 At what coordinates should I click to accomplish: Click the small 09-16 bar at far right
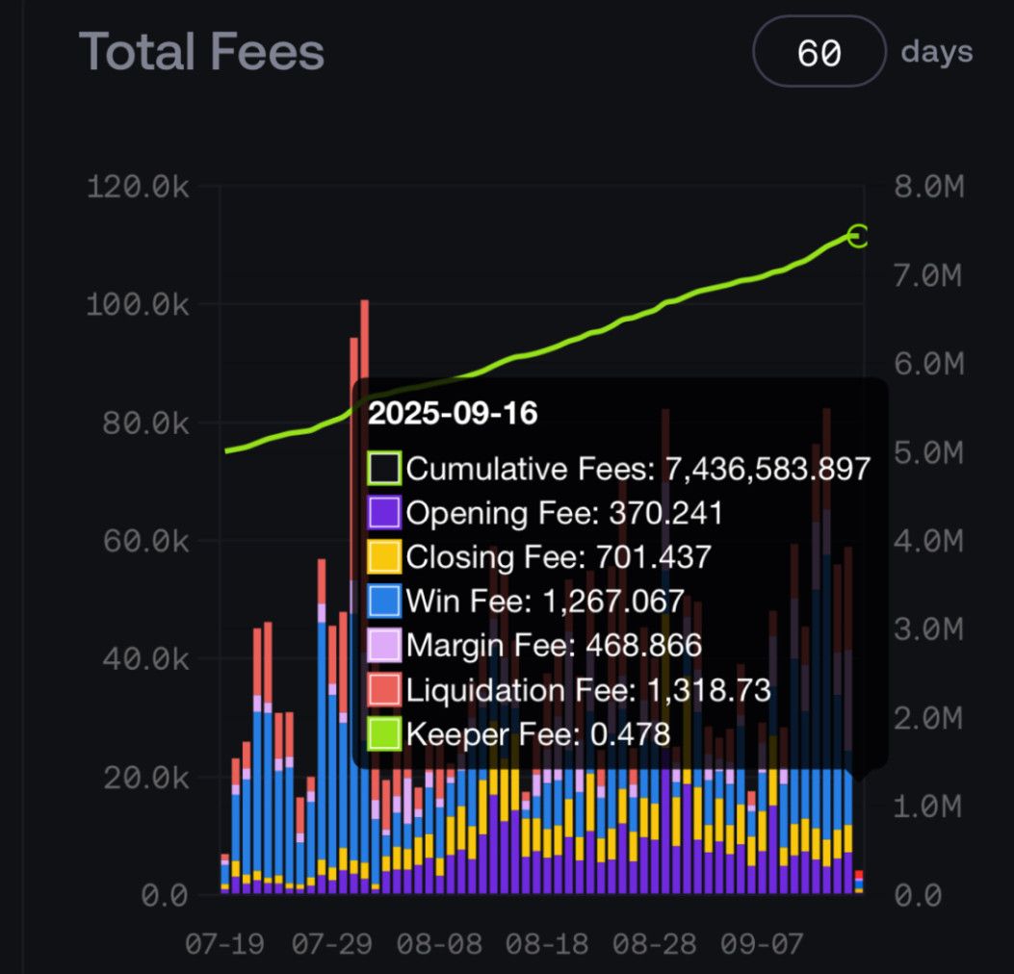tap(859, 883)
